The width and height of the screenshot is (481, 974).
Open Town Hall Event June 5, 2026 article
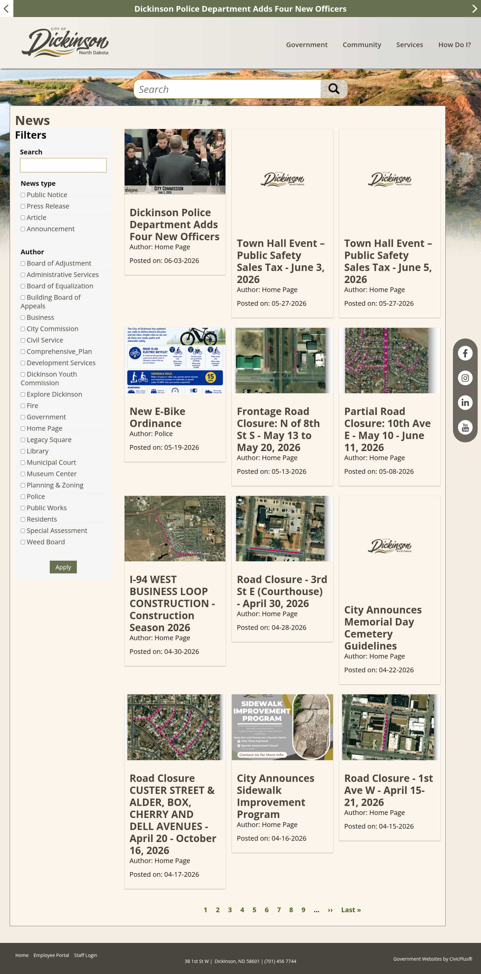click(388, 261)
